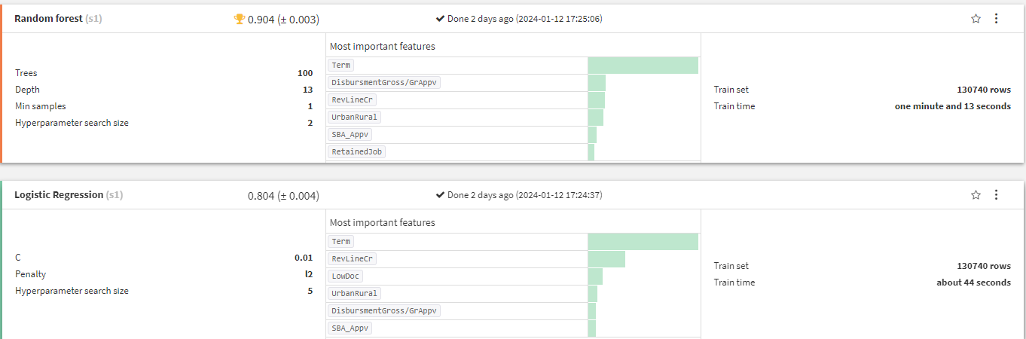The width and height of the screenshot is (1026, 339).
Task: Select DisbursmentGross/GrAppv tag in Random forest
Action: pos(384,83)
